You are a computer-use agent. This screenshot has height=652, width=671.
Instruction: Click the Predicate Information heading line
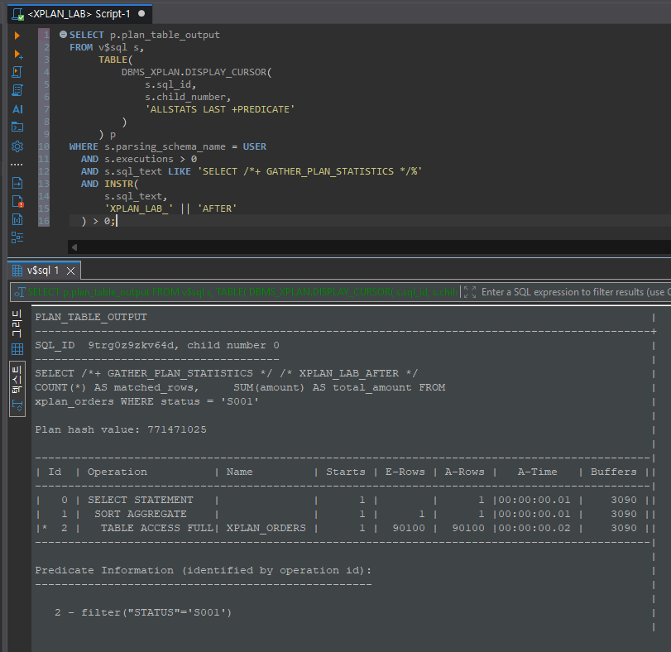tap(204, 570)
